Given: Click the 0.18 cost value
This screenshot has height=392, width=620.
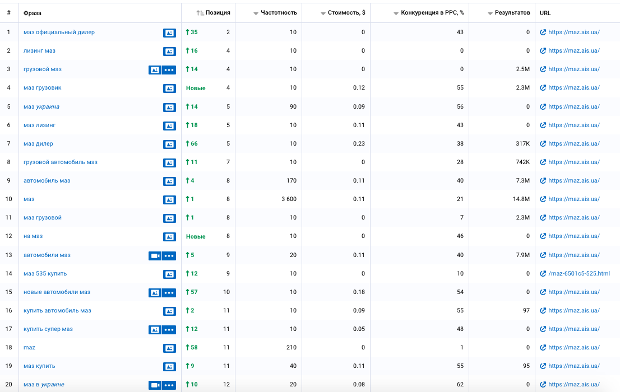Looking at the screenshot, I should 359,292.
